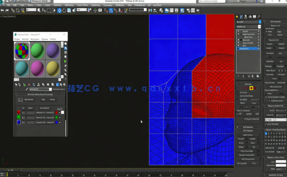Switch to Hierarchy command panel tab
Image resolution: width=287 pixels, height=177 pixels.
point(246,17)
